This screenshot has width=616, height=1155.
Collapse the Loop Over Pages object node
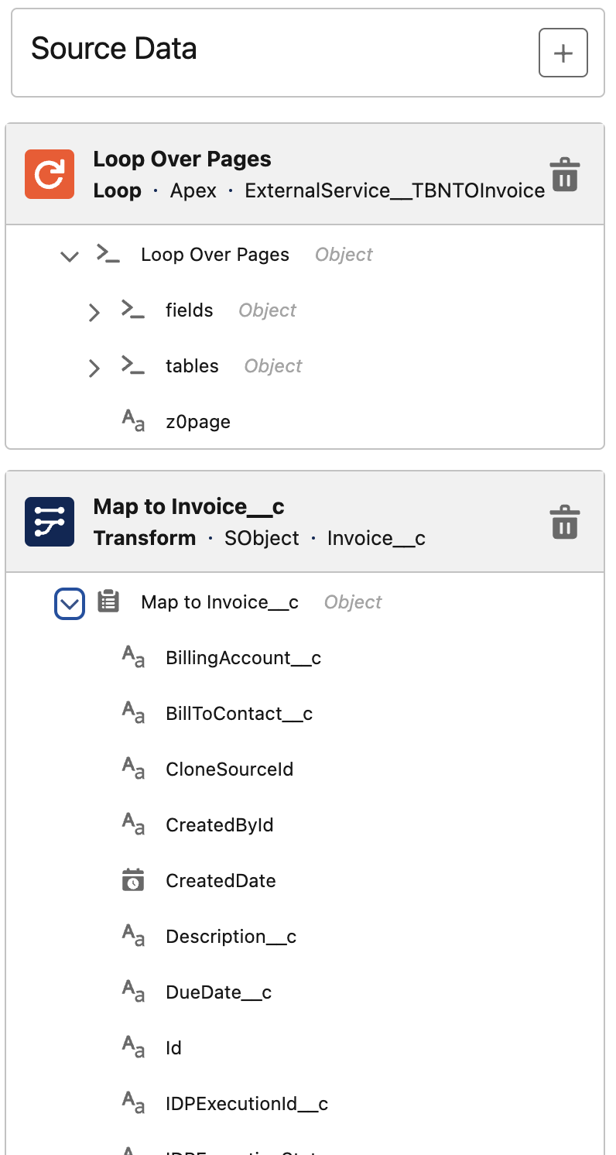(x=70, y=255)
